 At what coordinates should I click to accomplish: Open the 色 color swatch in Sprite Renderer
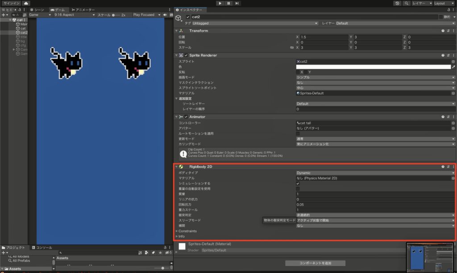(375, 66)
